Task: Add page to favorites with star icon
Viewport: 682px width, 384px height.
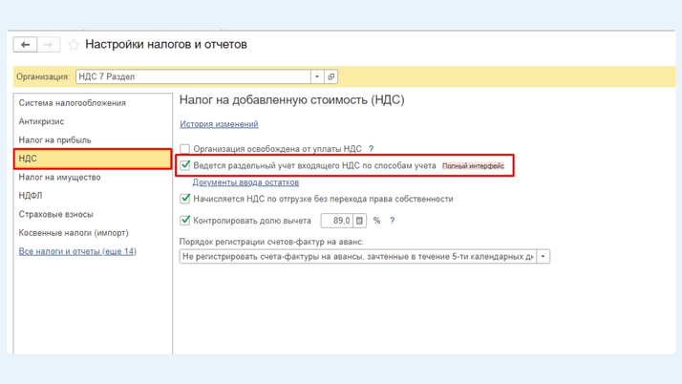Action: tap(74, 45)
